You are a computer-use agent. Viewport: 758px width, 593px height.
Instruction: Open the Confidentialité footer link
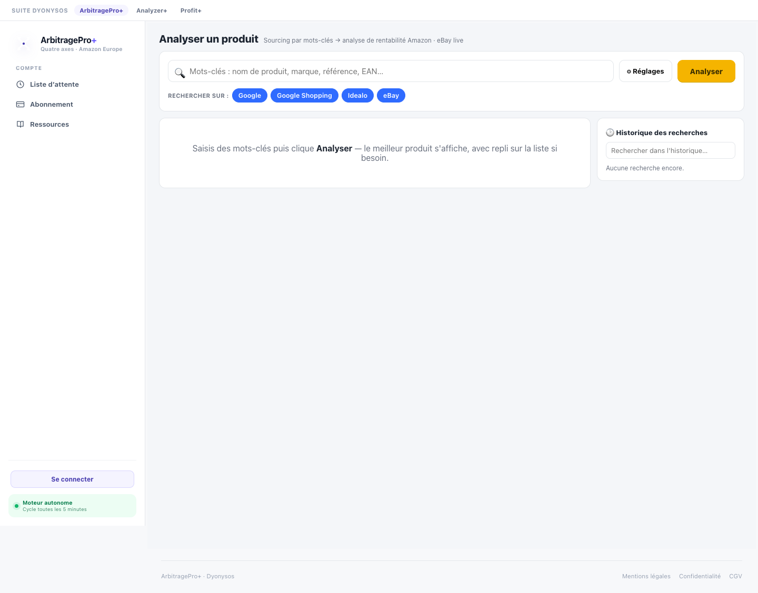pyautogui.click(x=700, y=577)
